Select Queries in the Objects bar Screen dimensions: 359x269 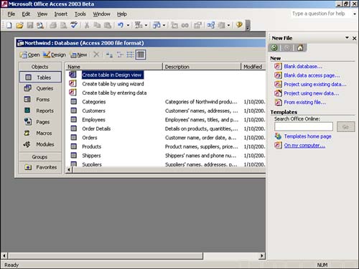click(x=39, y=88)
